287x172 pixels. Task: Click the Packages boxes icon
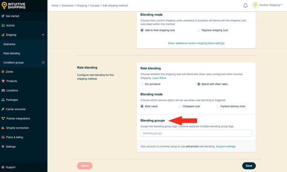point(3,100)
